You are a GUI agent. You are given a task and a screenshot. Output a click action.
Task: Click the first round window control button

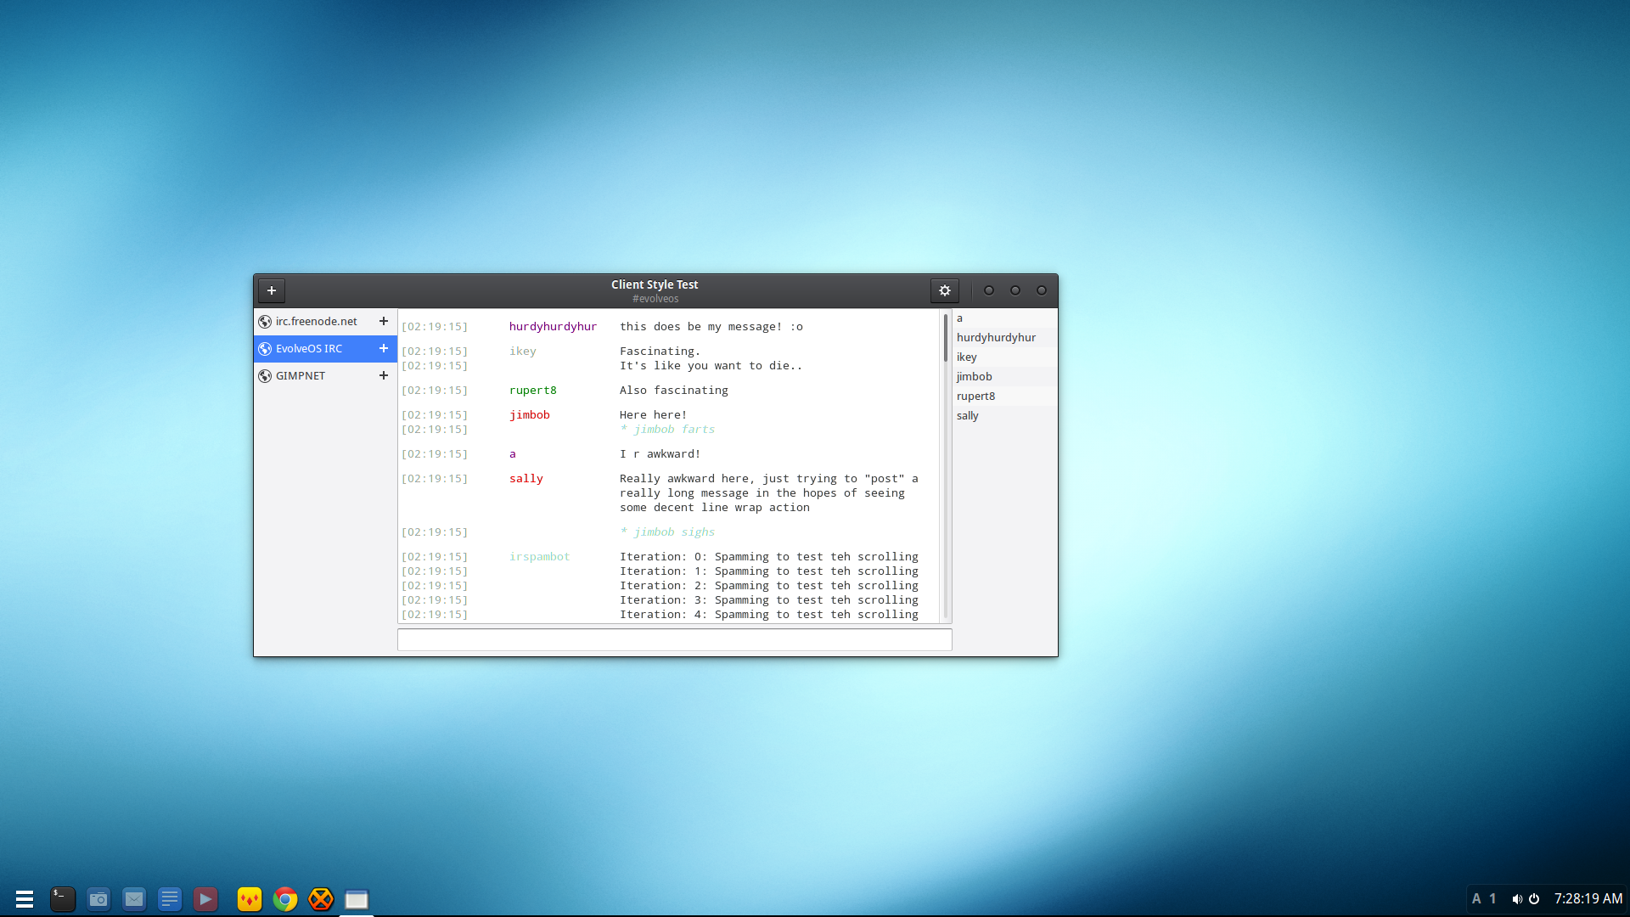989,290
